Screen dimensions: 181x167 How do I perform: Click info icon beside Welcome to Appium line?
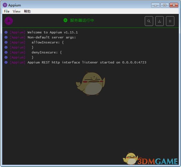pyautogui.click(x=6, y=32)
